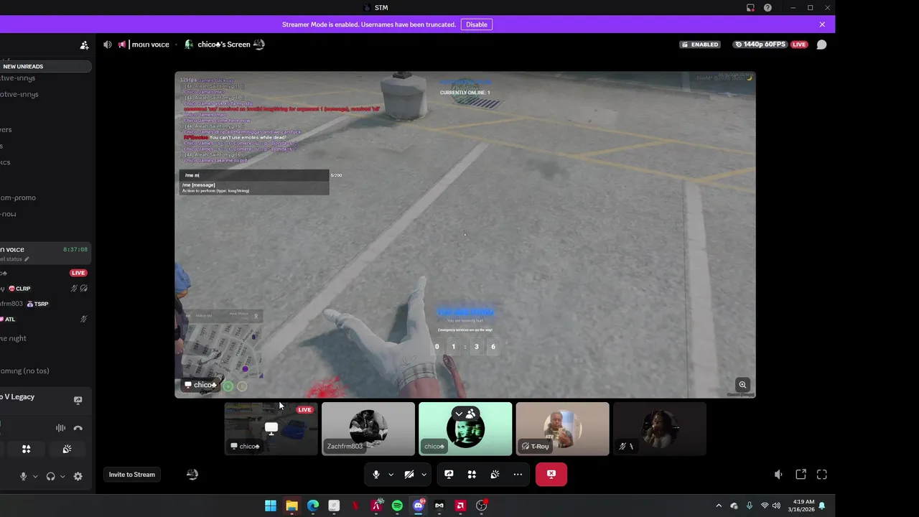Select Zachfrm803's participant tile
The image size is (919, 517).
[x=368, y=429]
